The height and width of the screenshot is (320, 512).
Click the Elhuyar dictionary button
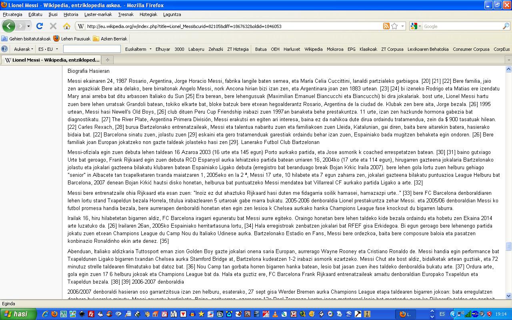(163, 49)
